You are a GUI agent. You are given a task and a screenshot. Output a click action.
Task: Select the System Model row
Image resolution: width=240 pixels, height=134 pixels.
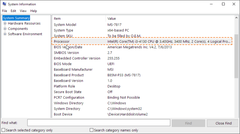click(143, 25)
